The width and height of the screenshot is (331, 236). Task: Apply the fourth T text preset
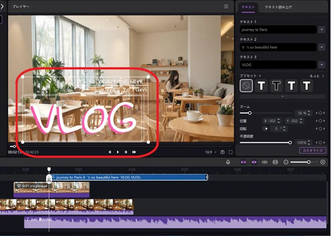point(307,86)
